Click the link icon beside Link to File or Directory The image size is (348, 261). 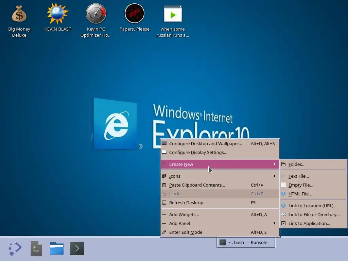pyautogui.click(x=283, y=215)
